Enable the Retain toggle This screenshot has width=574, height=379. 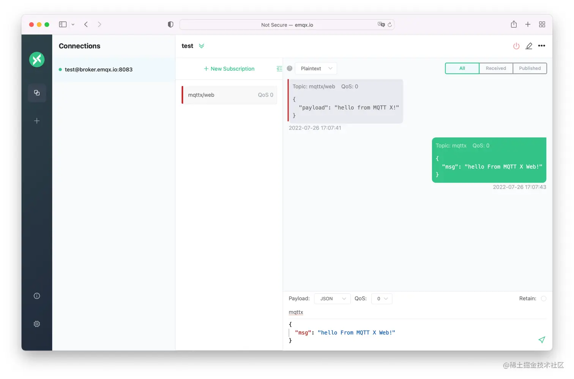pos(544,299)
